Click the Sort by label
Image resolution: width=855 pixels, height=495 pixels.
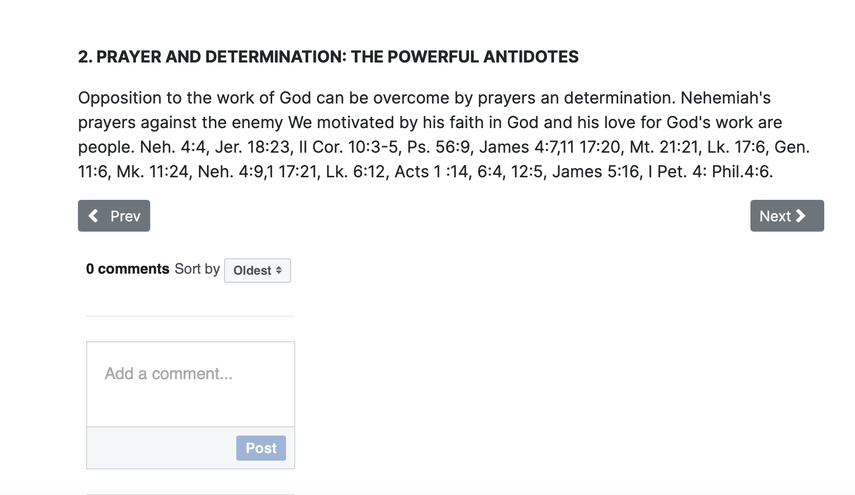197,269
